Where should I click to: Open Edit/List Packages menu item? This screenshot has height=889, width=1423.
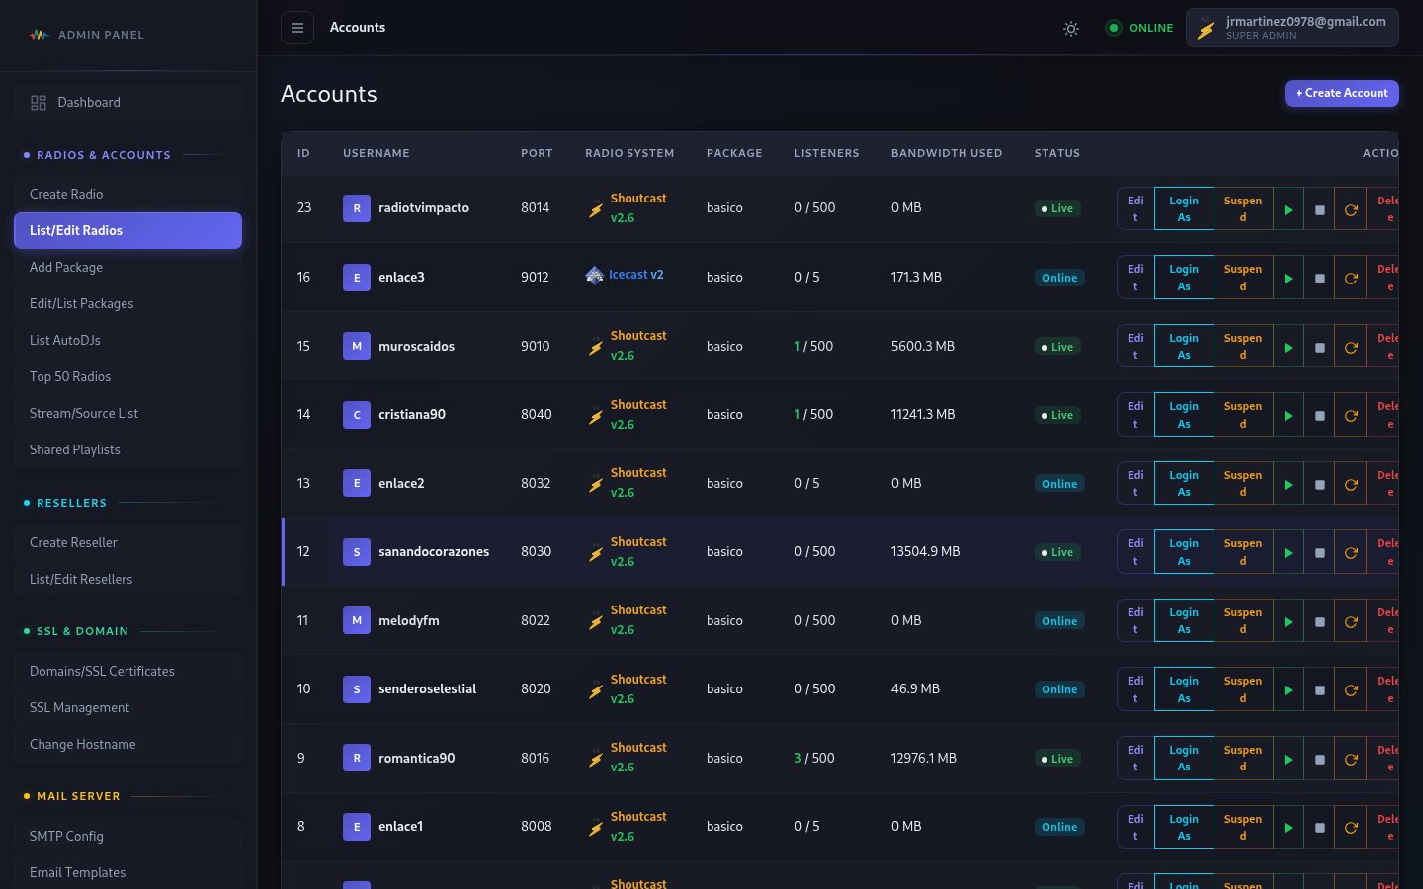pyautogui.click(x=81, y=304)
